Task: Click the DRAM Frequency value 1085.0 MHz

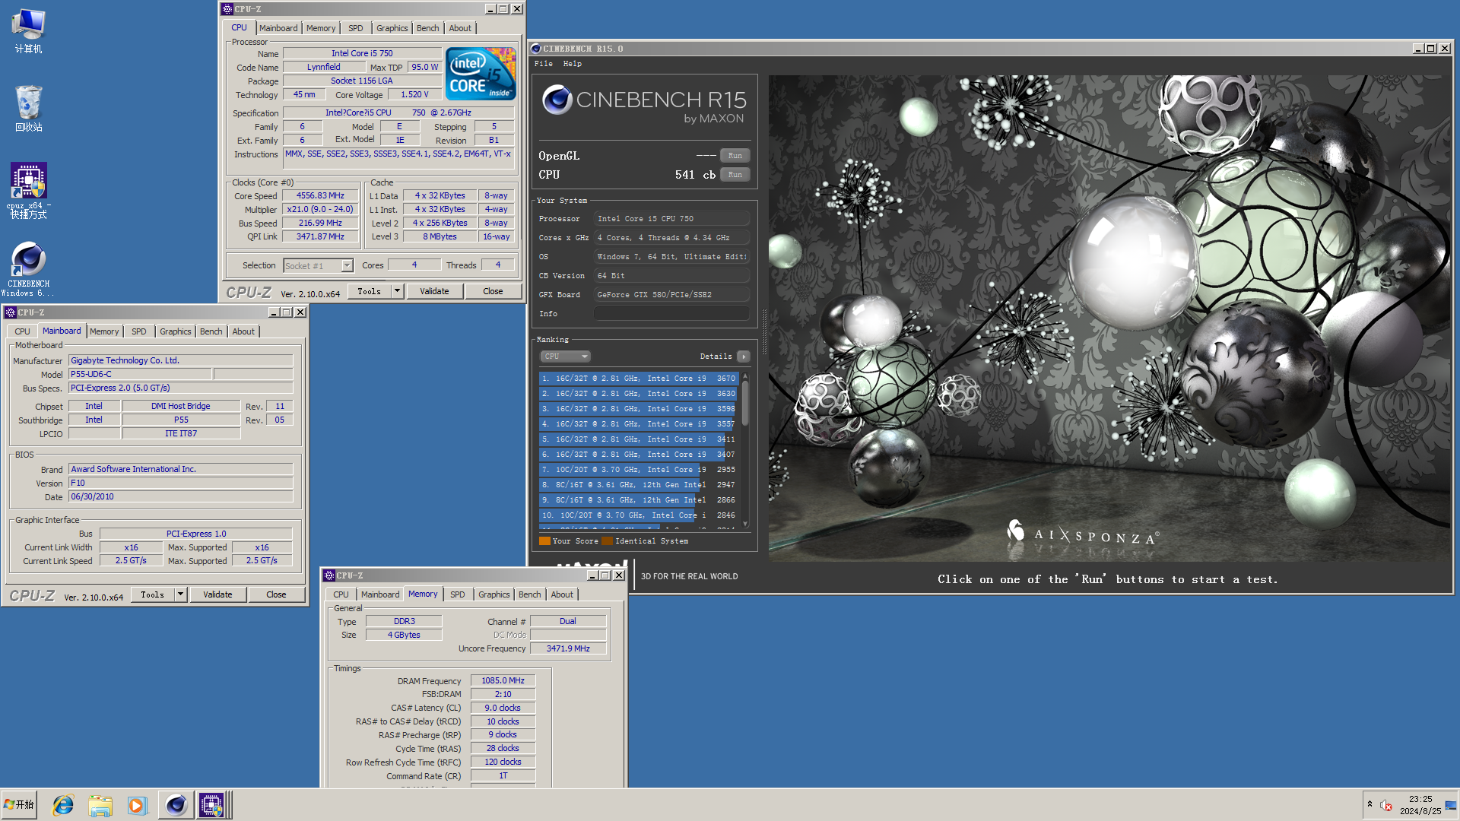Action: 503,681
